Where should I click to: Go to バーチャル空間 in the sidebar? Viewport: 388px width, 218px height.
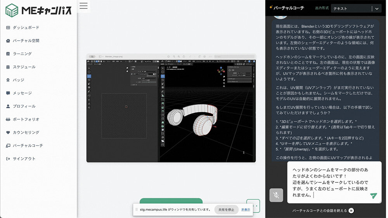[x=26, y=41]
